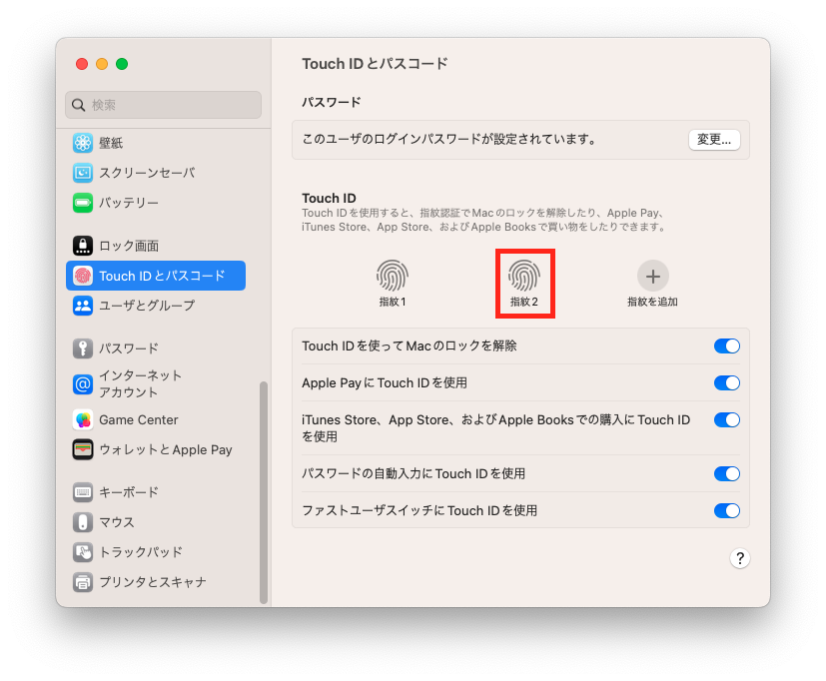Click ウォレットと Apple Pay sidebar text
This screenshot has height=681, width=826.
(x=166, y=449)
